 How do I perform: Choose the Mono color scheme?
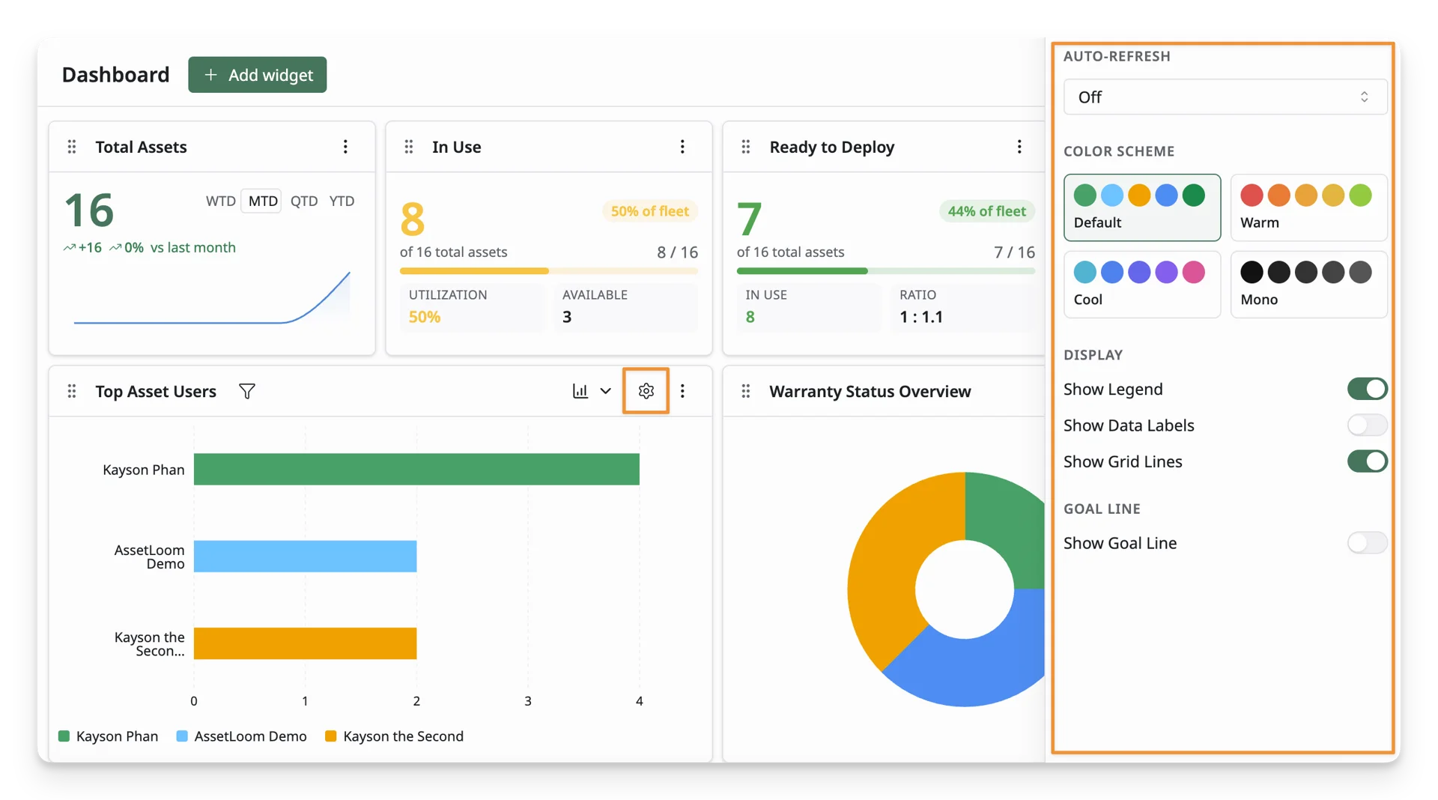[1309, 285]
